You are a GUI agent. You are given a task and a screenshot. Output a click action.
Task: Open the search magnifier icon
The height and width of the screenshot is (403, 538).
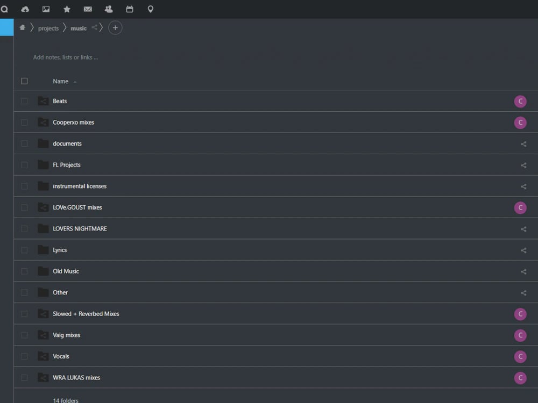[x=4, y=9]
